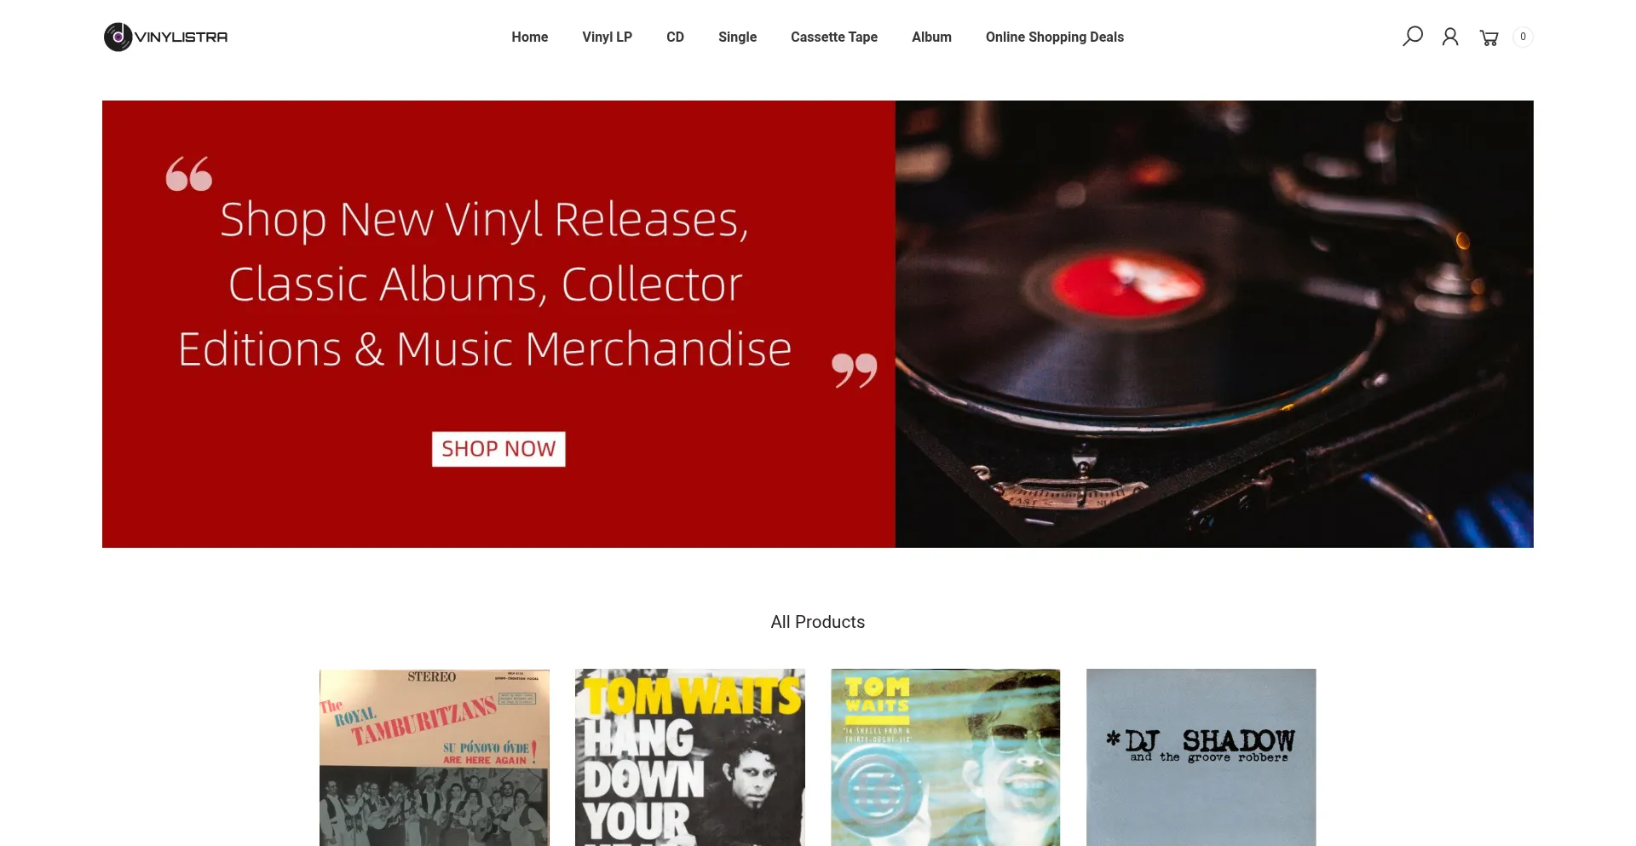Open the search magnifier icon
Viewport: 1636px width, 846px height.
click(1413, 37)
